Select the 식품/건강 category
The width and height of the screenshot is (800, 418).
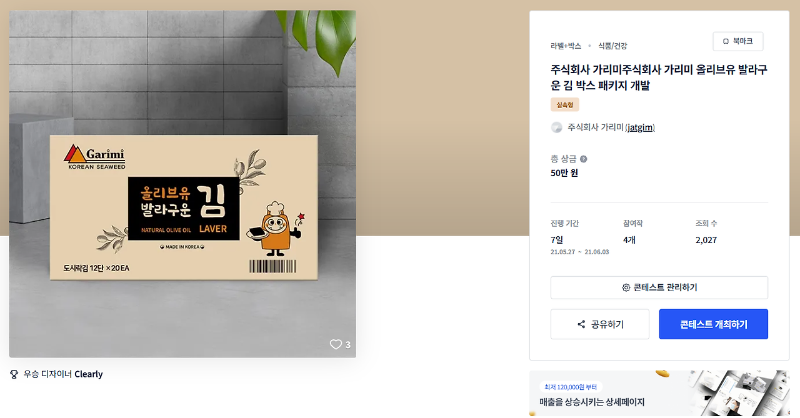point(612,46)
